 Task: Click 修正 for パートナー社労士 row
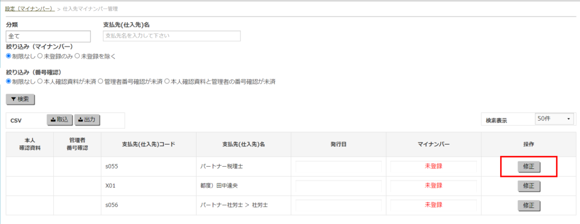coord(529,205)
